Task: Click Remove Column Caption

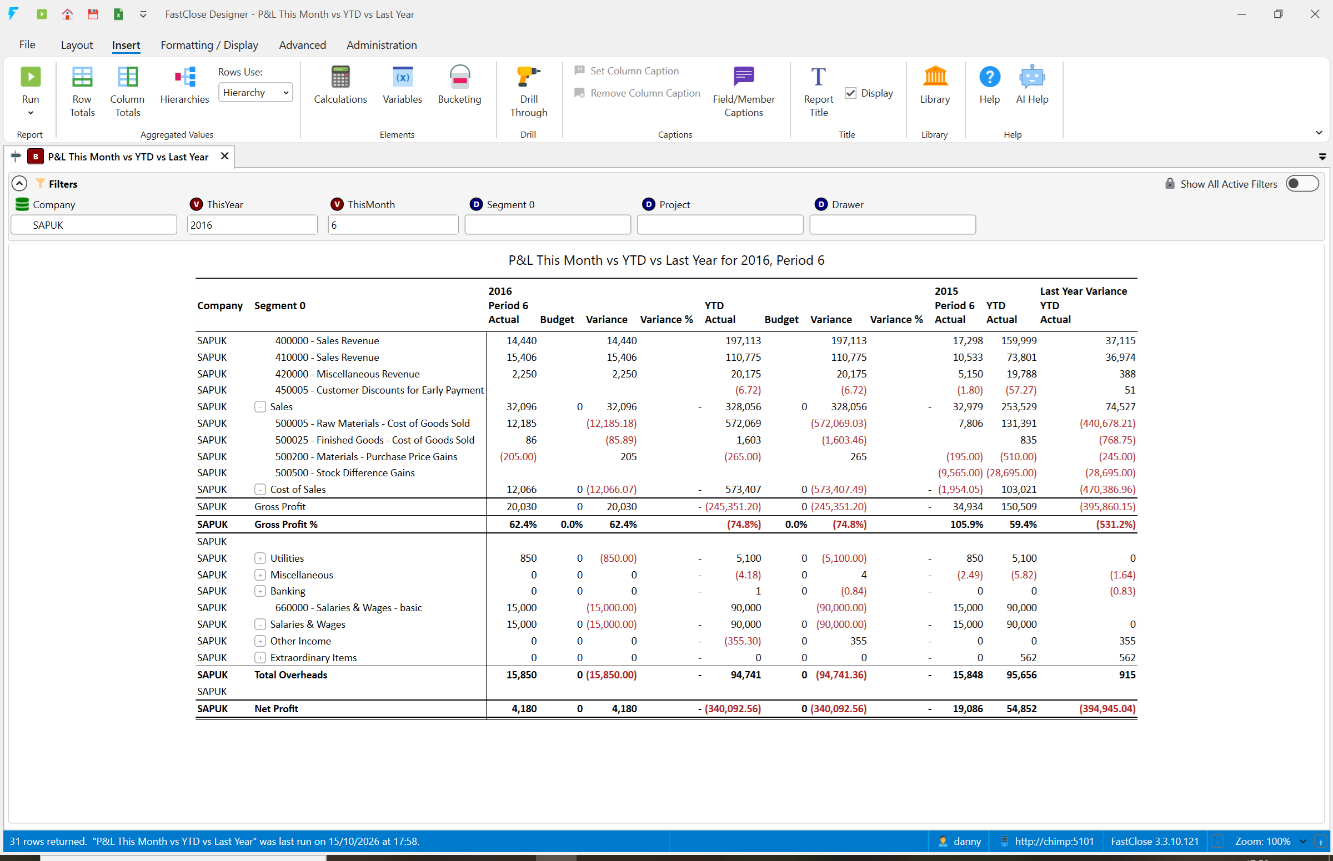Action: pos(637,93)
